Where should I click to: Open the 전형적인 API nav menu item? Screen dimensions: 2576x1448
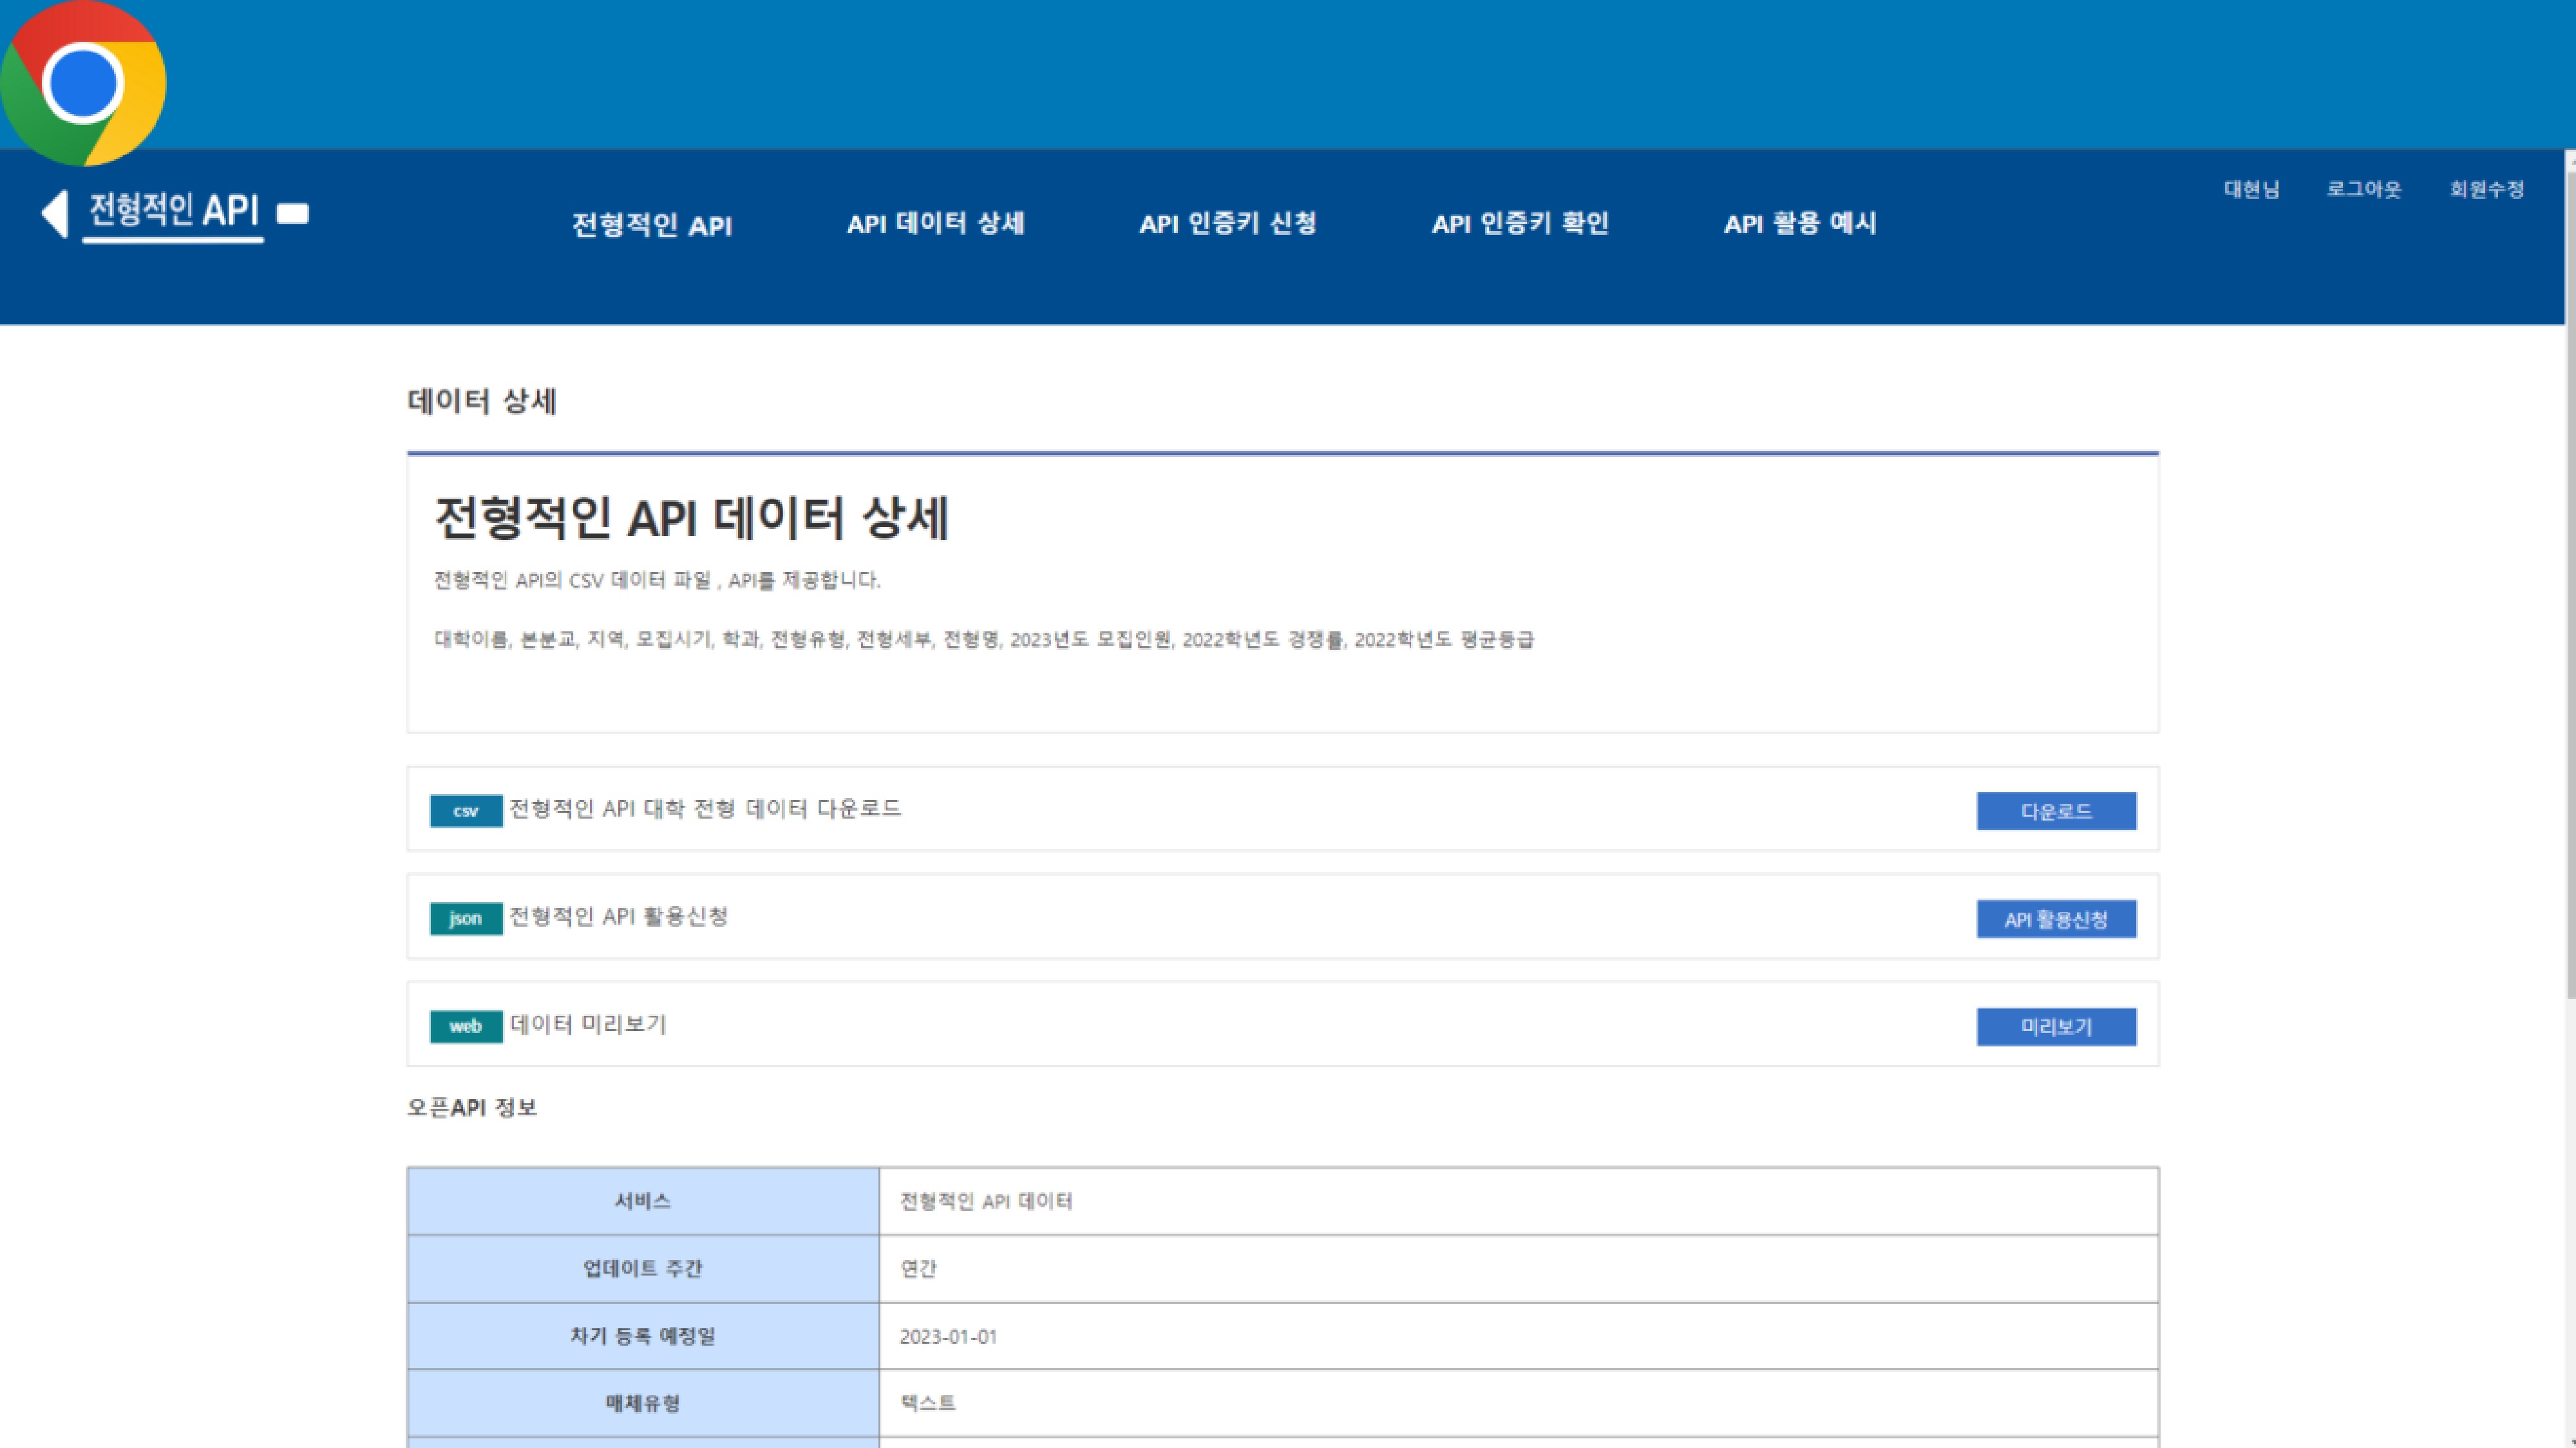(652, 225)
